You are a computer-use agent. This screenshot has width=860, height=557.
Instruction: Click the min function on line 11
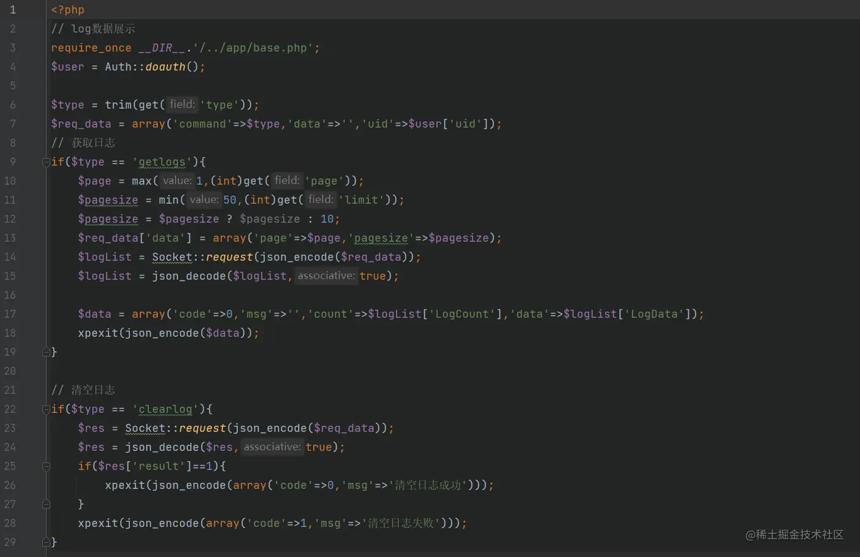(x=169, y=200)
